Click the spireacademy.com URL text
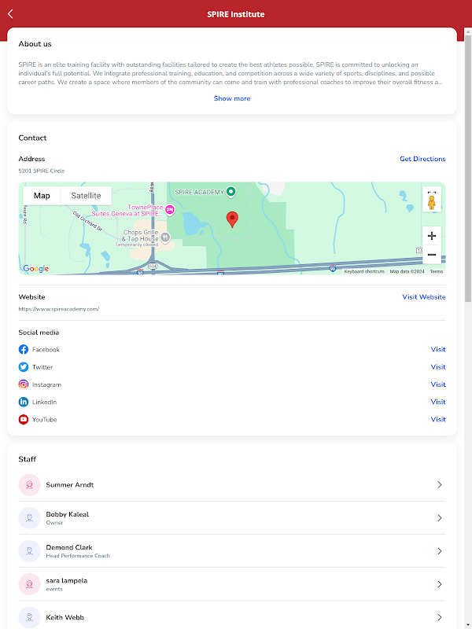This screenshot has width=472, height=629. [58, 309]
